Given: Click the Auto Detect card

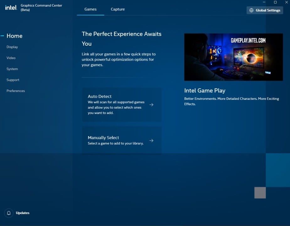Looking at the screenshot, I should (122, 104).
